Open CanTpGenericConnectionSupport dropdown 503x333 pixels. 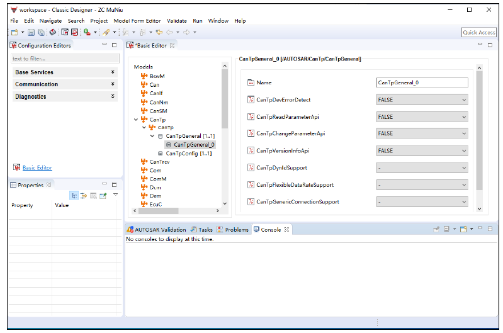point(464,202)
